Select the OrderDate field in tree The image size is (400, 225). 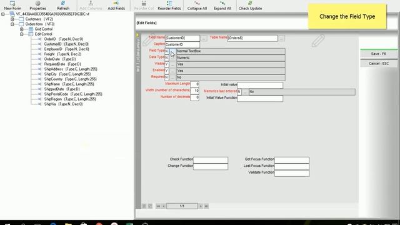coord(60,59)
